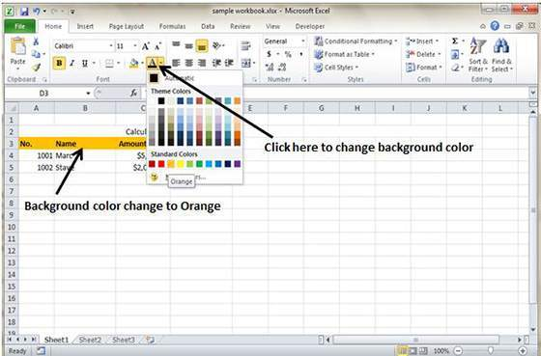Open the Name Box dropdown arrow
541x356 pixels.
point(88,93)
